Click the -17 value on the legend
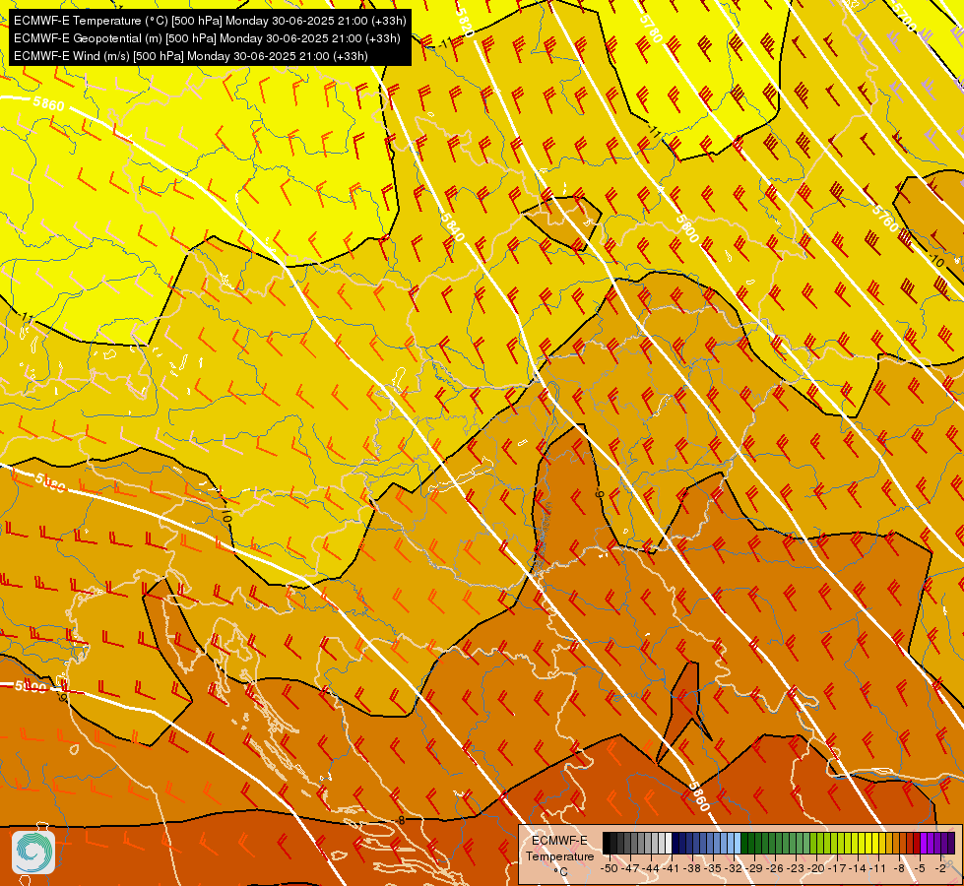The image size is (964, 886). click(836, 868)
